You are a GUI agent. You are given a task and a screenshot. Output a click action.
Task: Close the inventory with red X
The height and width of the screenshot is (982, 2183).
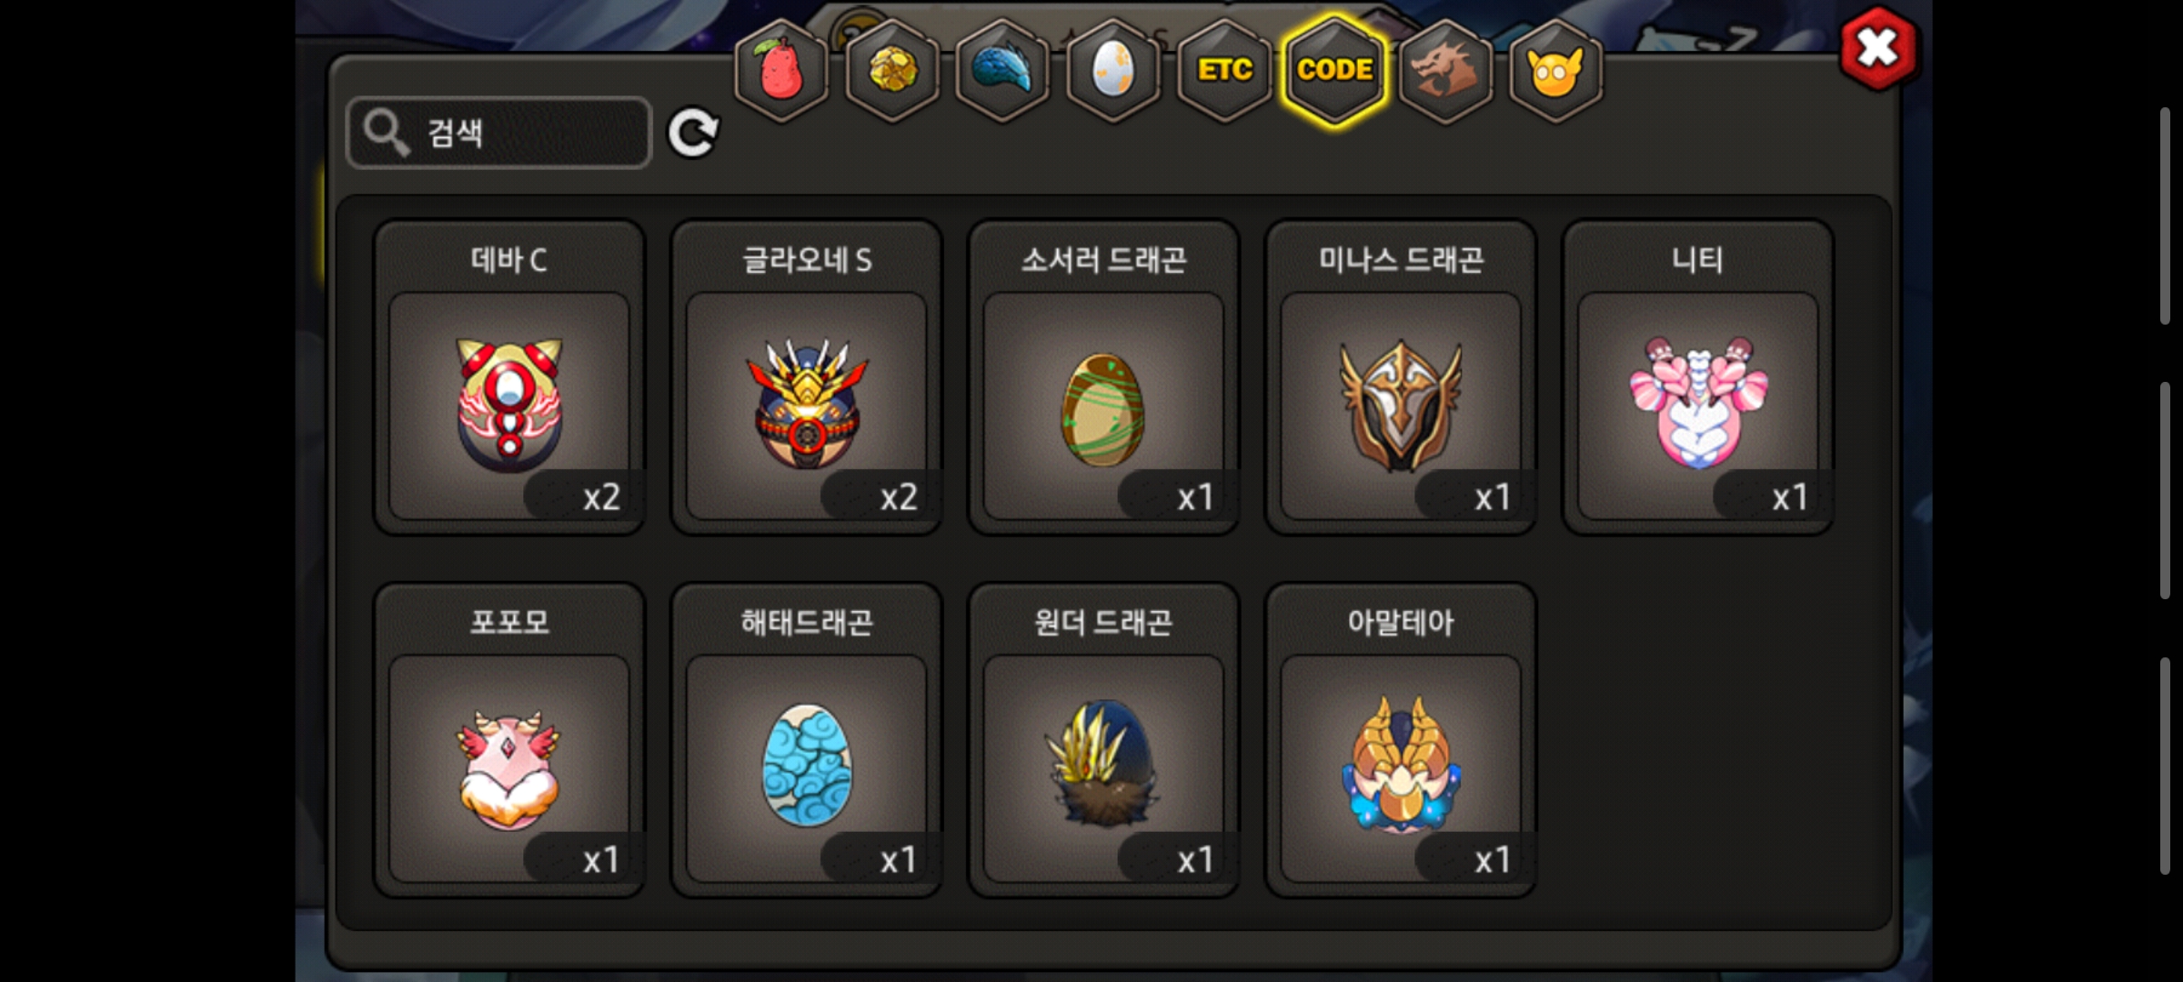1878,49
